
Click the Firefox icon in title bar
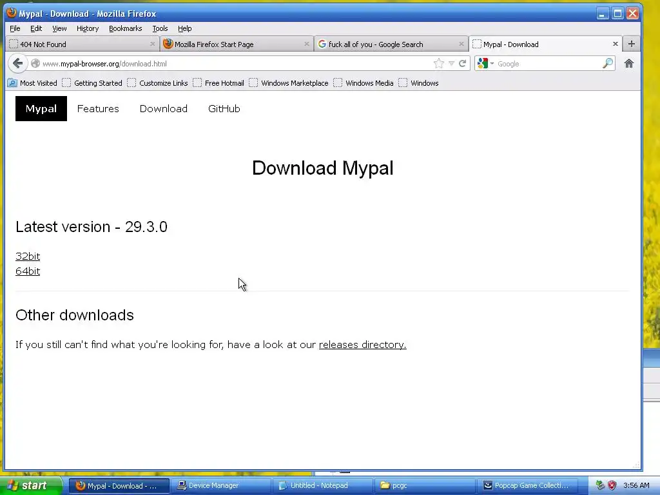tap(12, 13)
